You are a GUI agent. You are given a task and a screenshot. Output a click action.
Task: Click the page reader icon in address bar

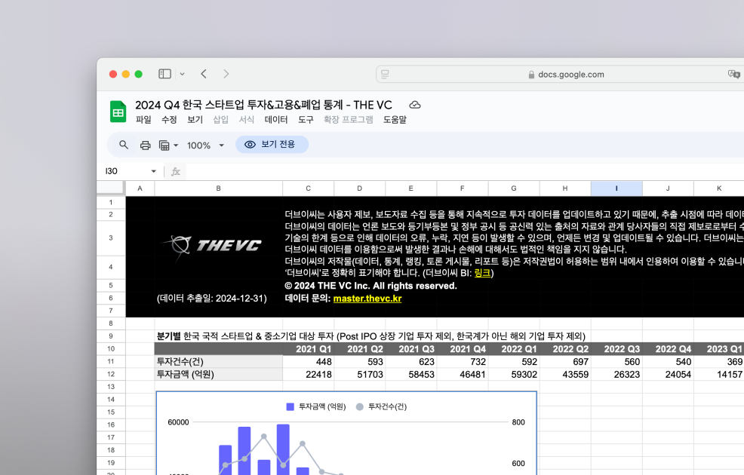pyautogui.click(x=385, y=74)
